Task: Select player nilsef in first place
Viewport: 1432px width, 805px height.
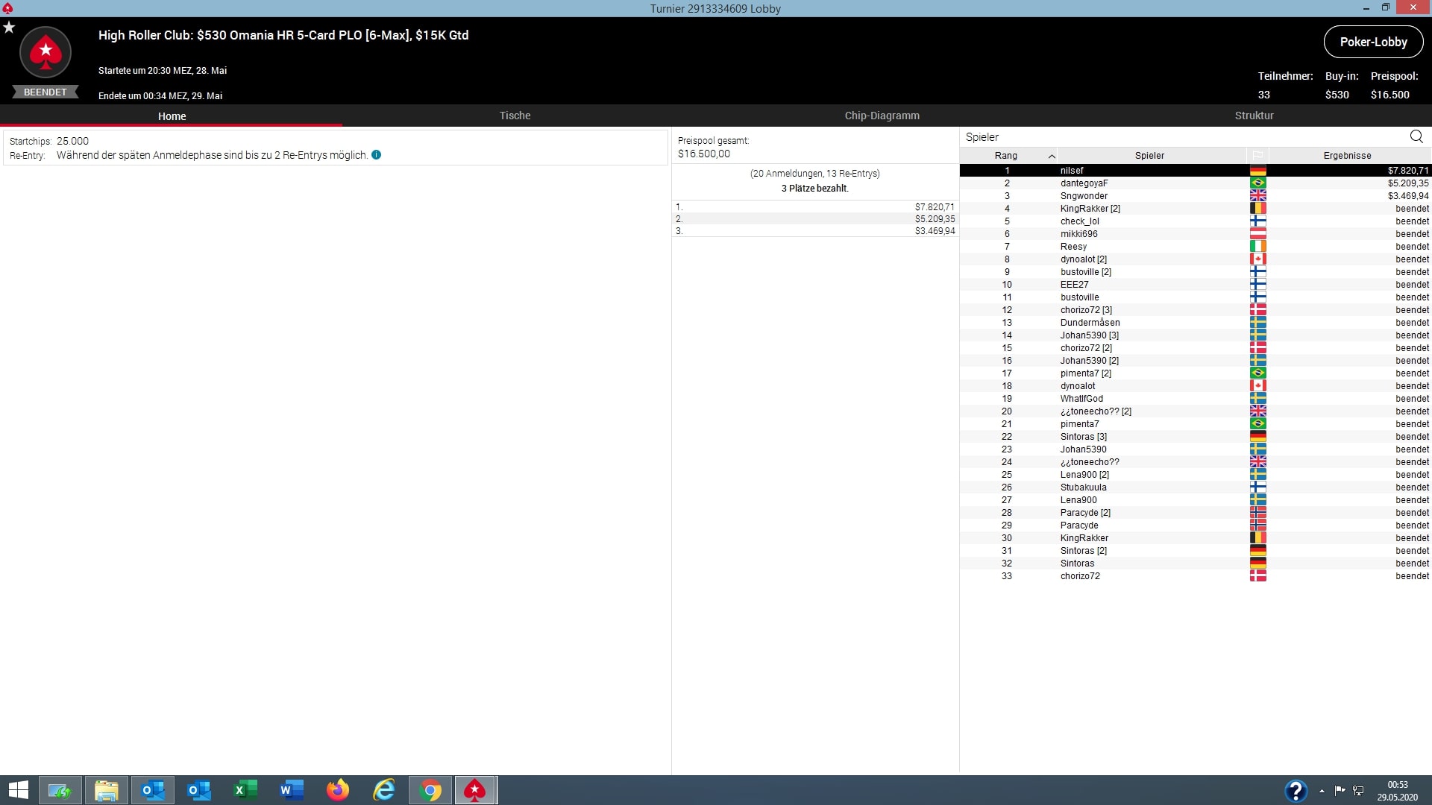Action: [x=1072, y=171]
